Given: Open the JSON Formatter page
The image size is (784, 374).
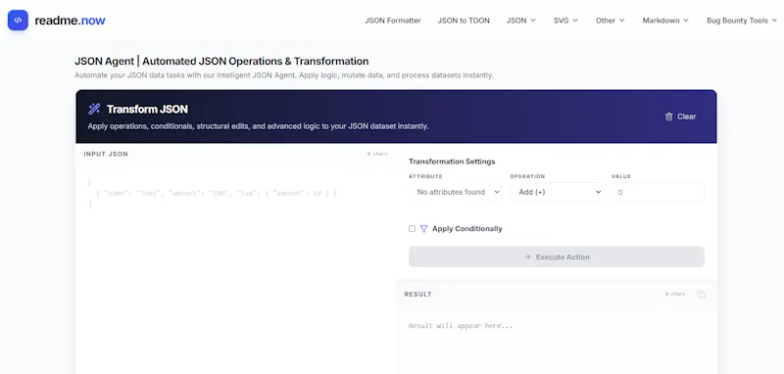Looking at the screenshot, I should [393, 21].
